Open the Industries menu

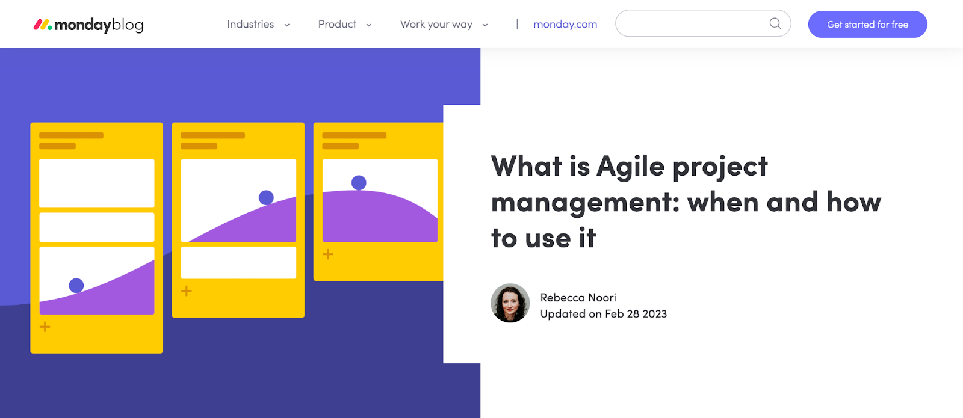click(x=250, y=24)
